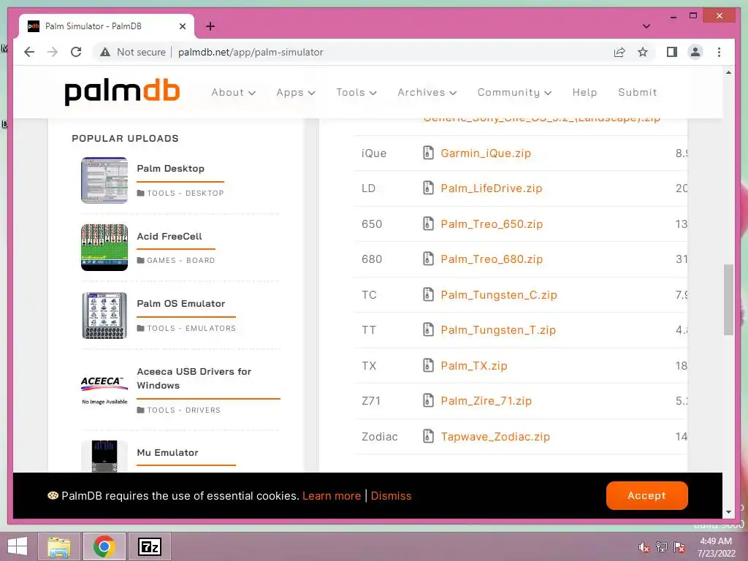Viewport: 748px width, 561px height.
Task: Download Palm_Tungsten_T.zip
Action: coord(498,330)
